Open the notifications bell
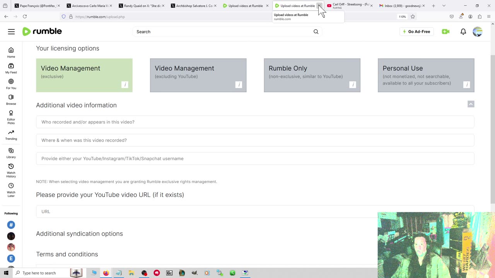Image resolution: width=495 pixels, height=278 pixels. click(x=463, y=32)
